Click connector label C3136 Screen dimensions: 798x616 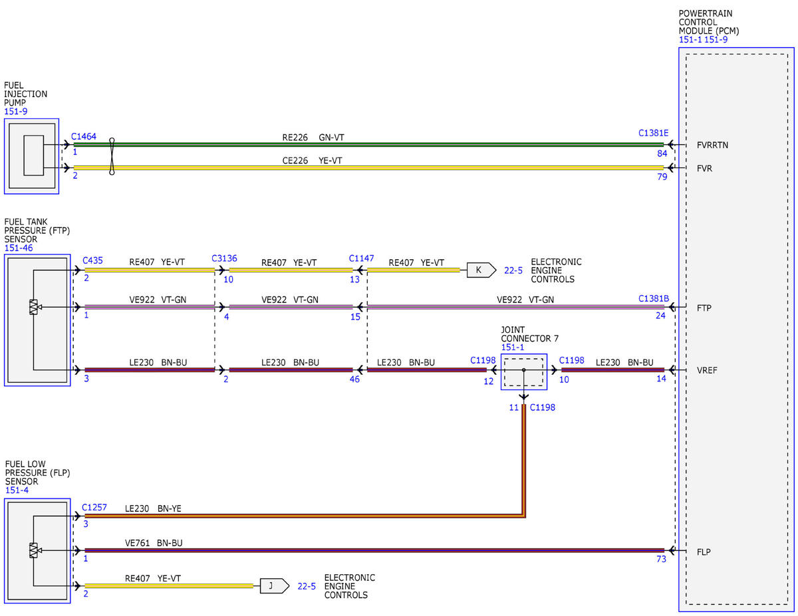coord(224,258)
